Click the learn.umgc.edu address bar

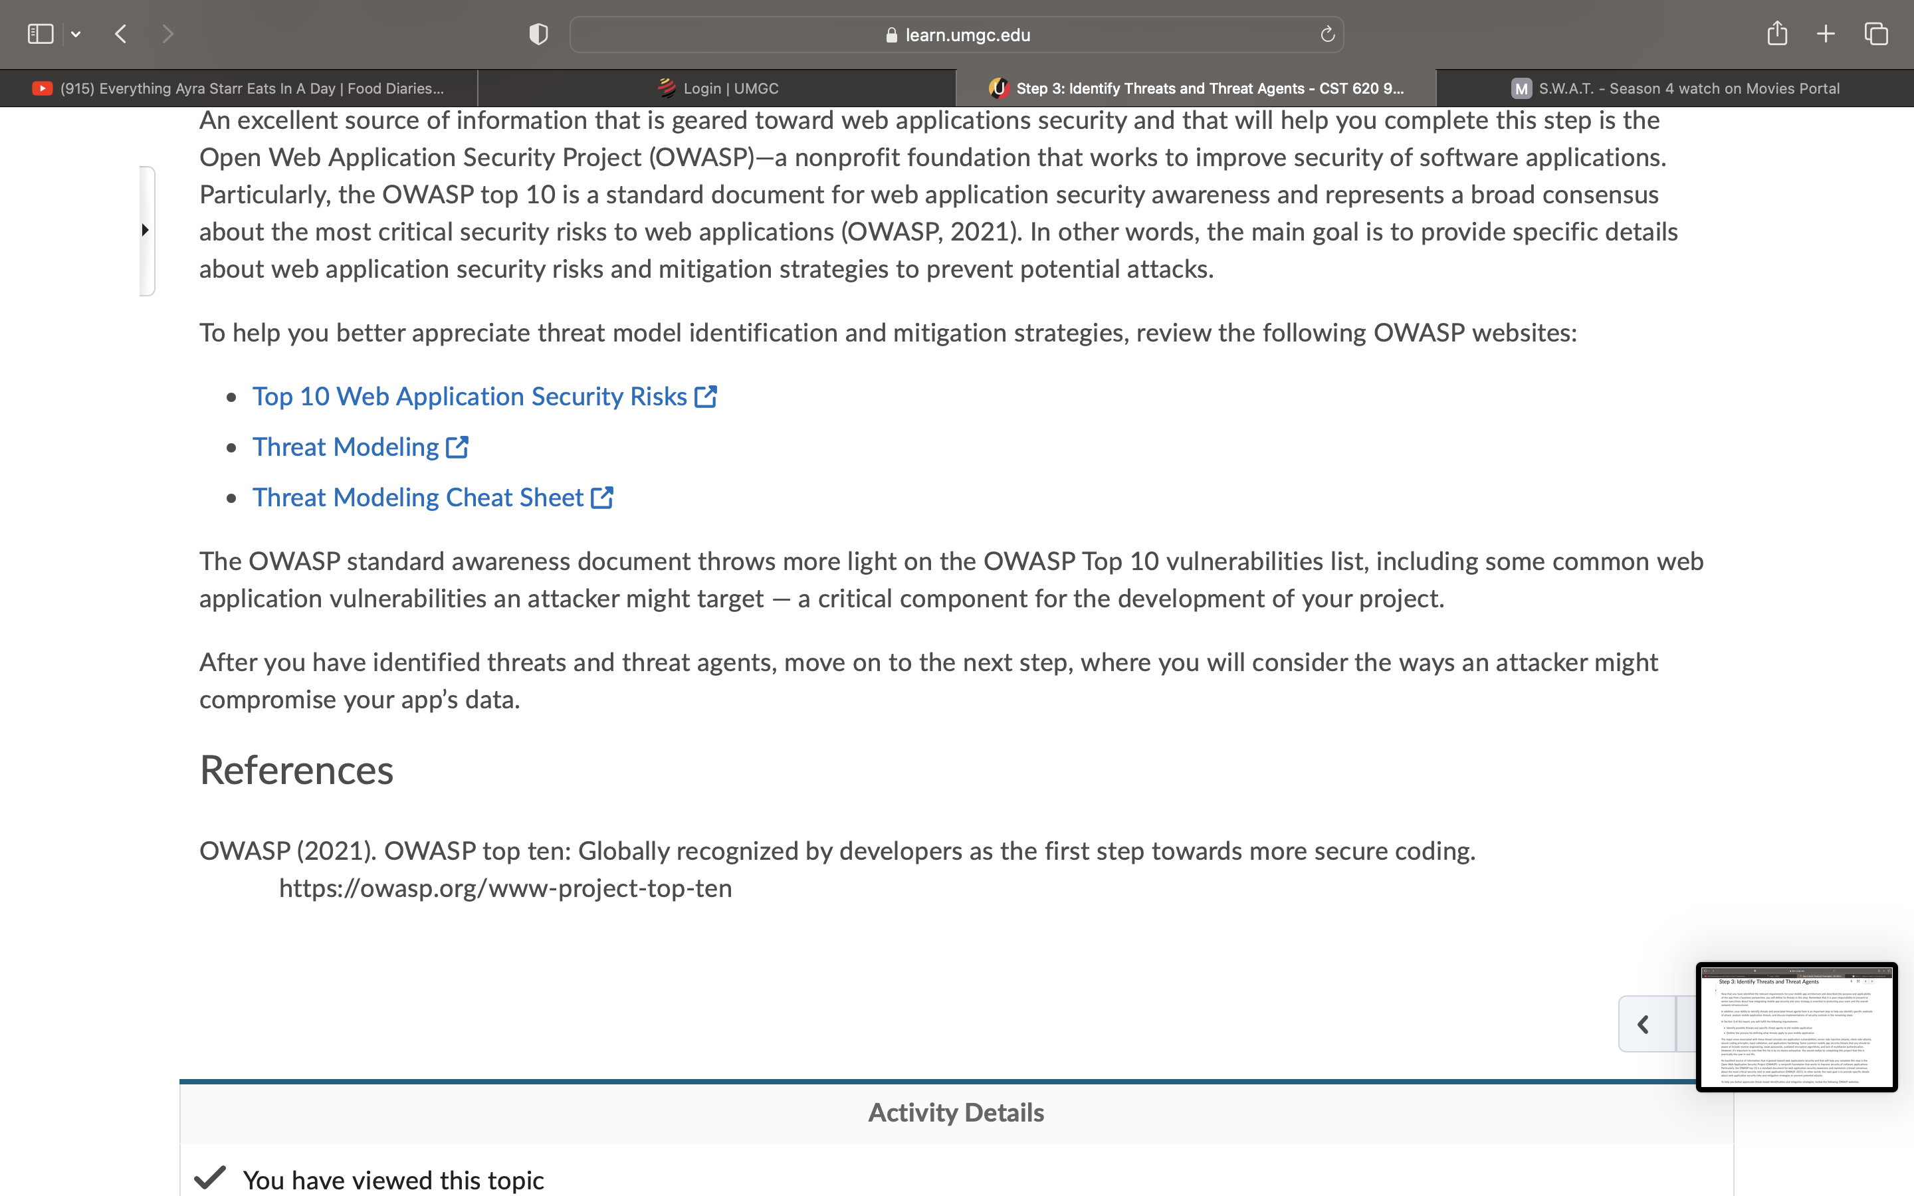(x=956, y=35)
